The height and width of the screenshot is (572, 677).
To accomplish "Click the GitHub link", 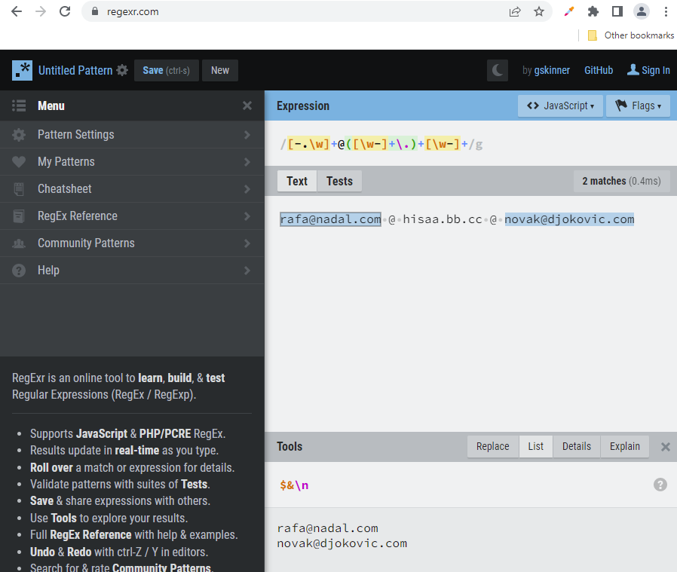I will point(598,69).
